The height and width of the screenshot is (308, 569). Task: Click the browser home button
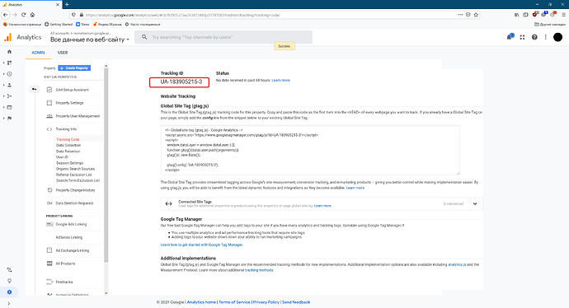click(x=32, y=15)
